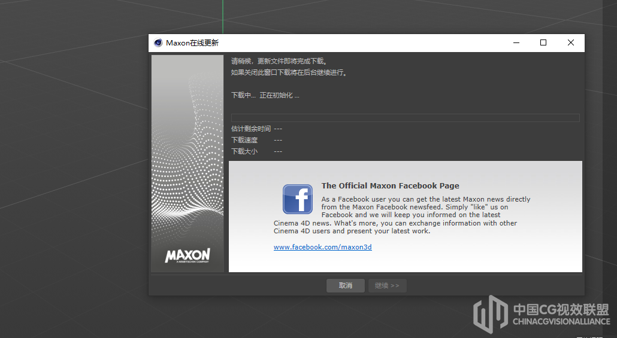
Task: Open the www.facebook.com/maxon3d link
Action: pos(323,247)
